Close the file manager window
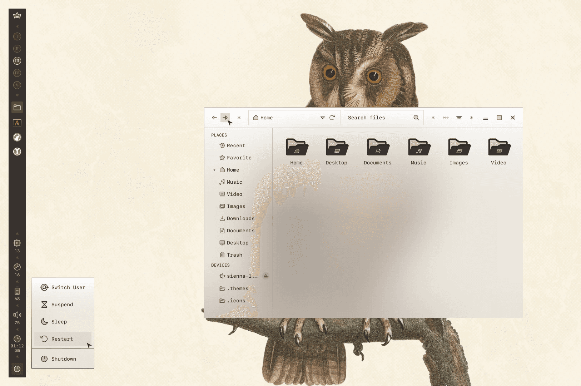Screen dimensions: 581x386 coord(513,118)
